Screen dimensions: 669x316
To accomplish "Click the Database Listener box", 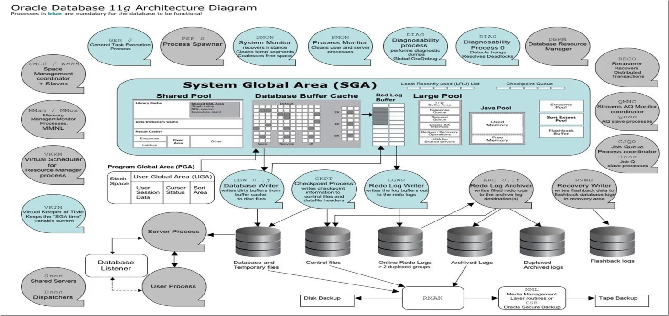I will 116,266.
